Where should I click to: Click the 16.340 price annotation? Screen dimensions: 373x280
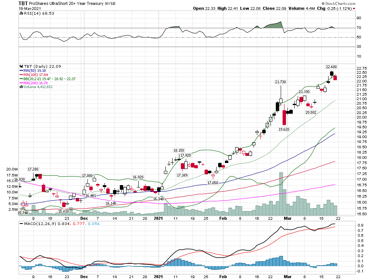point(158,199)
